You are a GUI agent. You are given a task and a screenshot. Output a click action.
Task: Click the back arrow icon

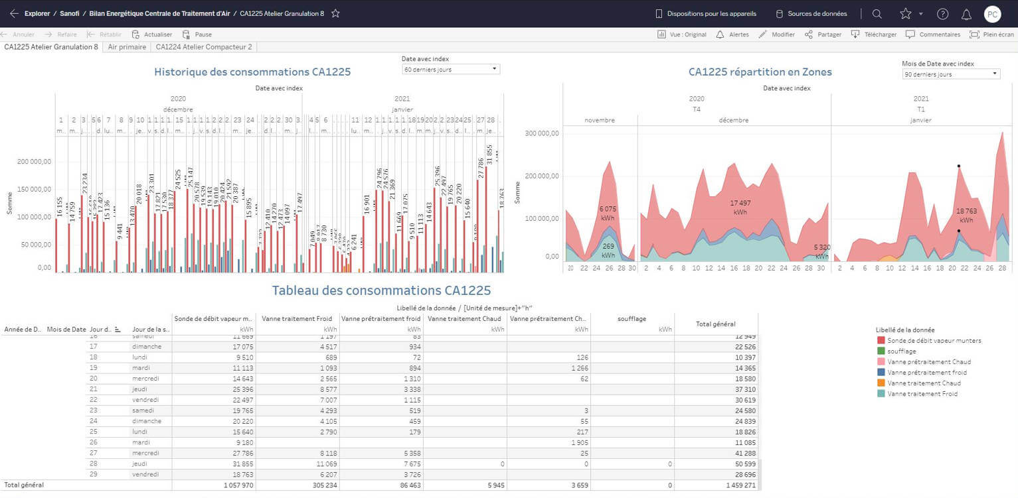14,13
